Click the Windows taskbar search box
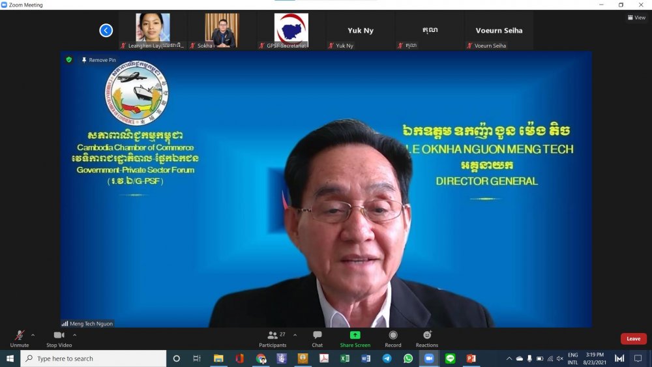This screenshot has height=367, width=652. click(93, 359)
